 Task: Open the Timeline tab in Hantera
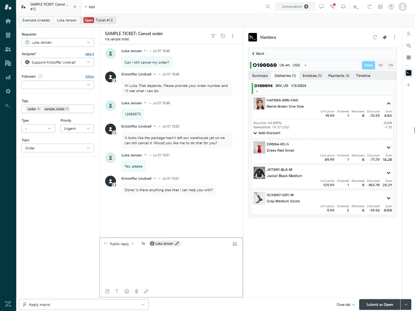[x=363, y=75]
